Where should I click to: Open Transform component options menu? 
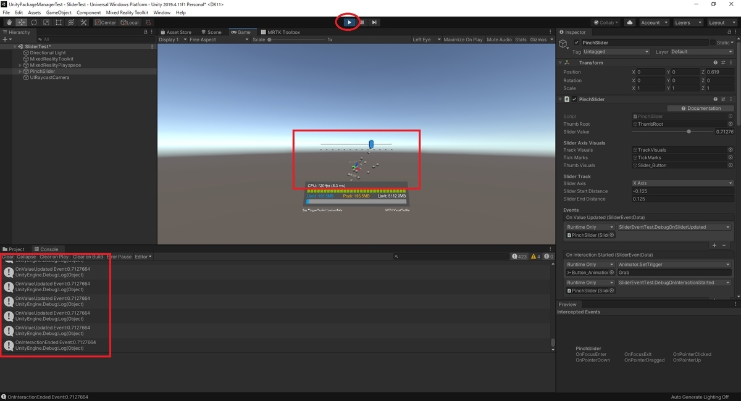[731, 62]
